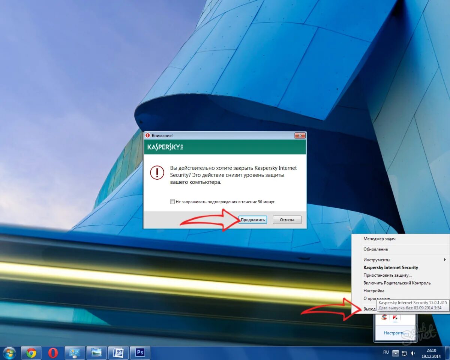Switch to the image viewer taskbar item
The height and width of the screenshot is (360, 450).
tap(97, 353)
